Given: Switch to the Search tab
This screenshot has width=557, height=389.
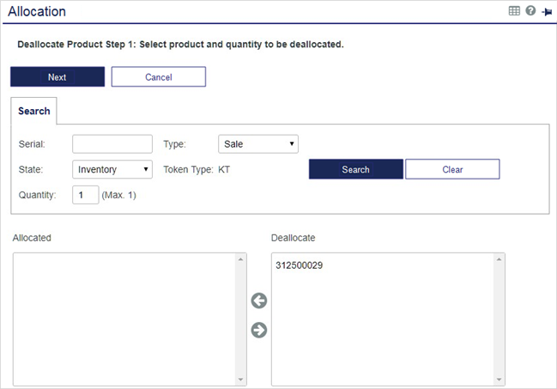Looking at the screenshot, I should point(34,112).
